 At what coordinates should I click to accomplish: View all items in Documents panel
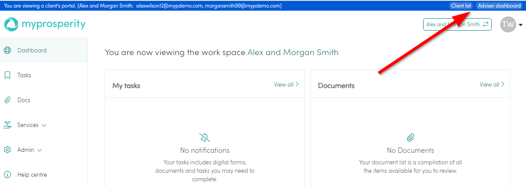pyautogui.click(x=492, y=84)
